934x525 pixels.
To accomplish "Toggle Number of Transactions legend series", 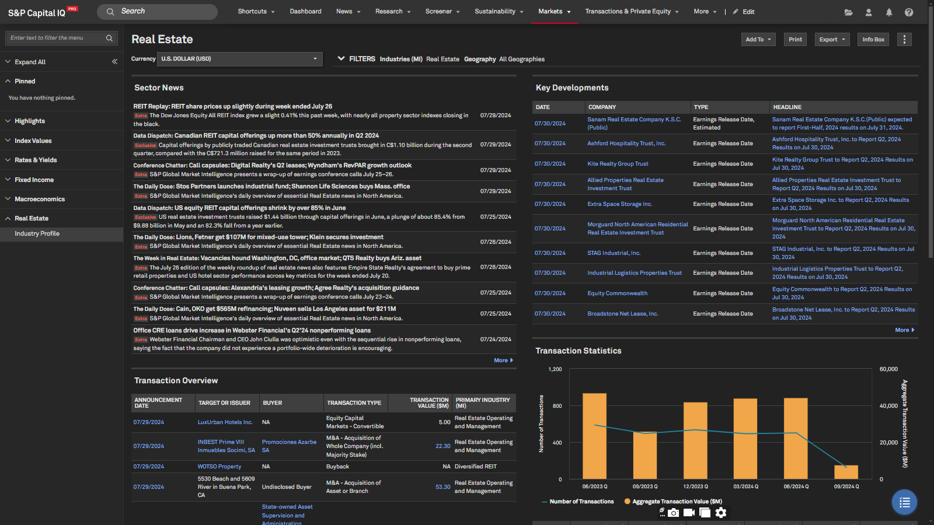I will click(x=577, y=502).
